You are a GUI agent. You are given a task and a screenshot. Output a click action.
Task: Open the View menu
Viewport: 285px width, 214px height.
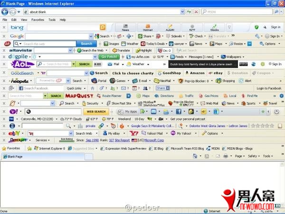point(24,19)
